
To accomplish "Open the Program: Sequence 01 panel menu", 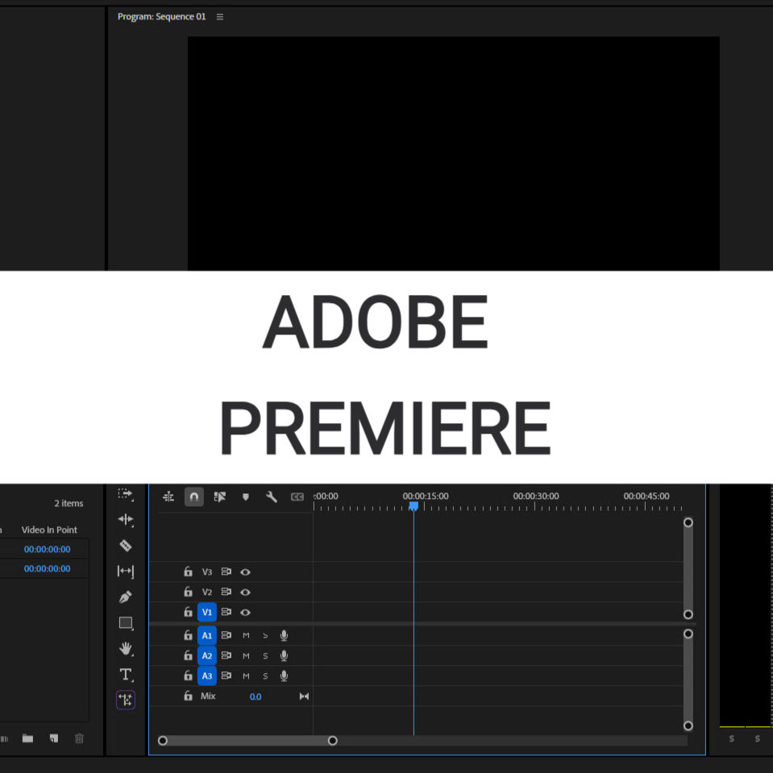I will (x=220, y=17).
